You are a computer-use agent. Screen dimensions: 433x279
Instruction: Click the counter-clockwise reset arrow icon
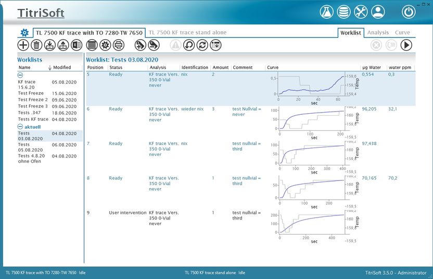[189, 45]
